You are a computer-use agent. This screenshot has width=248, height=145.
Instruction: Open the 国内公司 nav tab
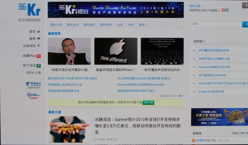coord(56,25)
